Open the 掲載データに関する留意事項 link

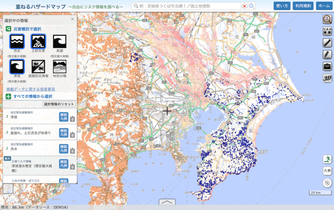31,89
